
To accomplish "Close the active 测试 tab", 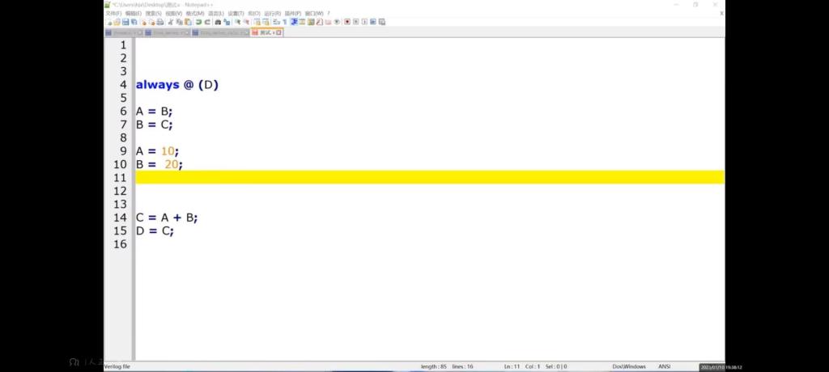I will [x=279, y=33].
